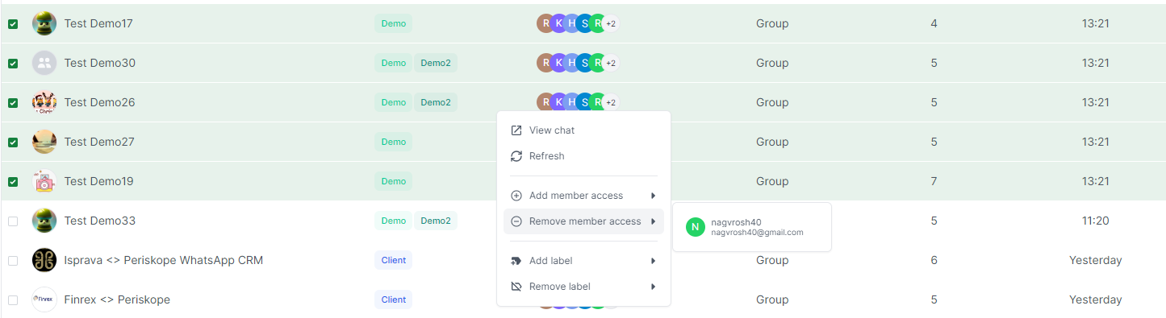The height and width of the screenshot is (318, 1166).
Task: Click the crossed-tag icon beside Remove label
Action: (516, 287)
